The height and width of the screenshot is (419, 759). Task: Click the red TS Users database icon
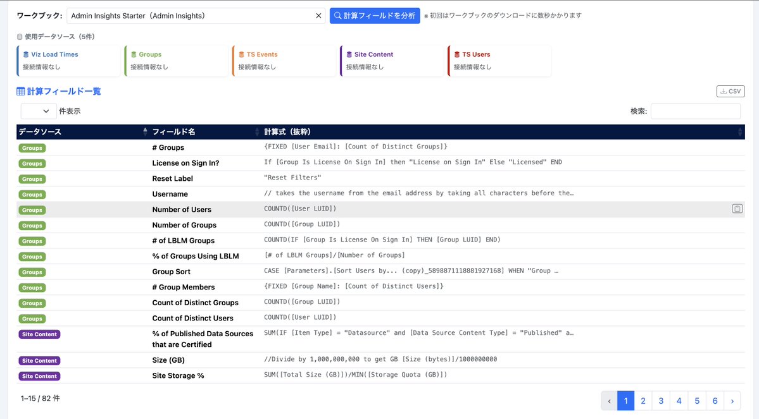tap(457, 54)
